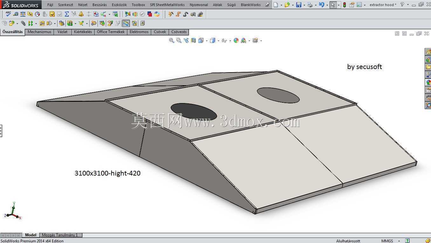Expand Hide/Show Items glasses dropdown arrow
The height and width of the screenshot is (243, 431).
(x=230, y=41)
